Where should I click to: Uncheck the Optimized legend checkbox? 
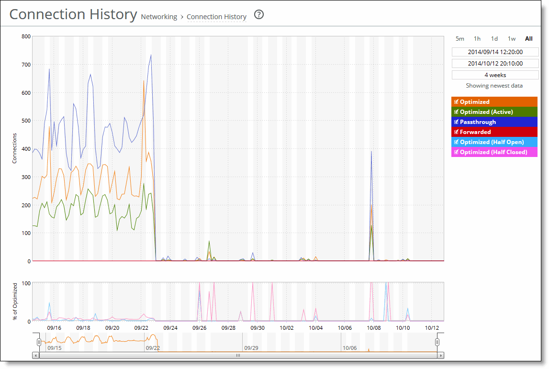pyautogui.click(x=456, y=101)
